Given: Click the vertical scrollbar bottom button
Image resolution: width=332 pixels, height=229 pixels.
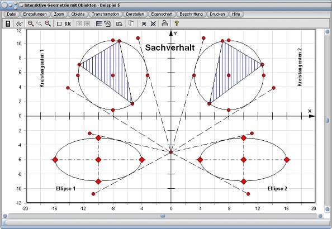Looking at the screenshot, I should pyautogui.click(x=328, y=209).
